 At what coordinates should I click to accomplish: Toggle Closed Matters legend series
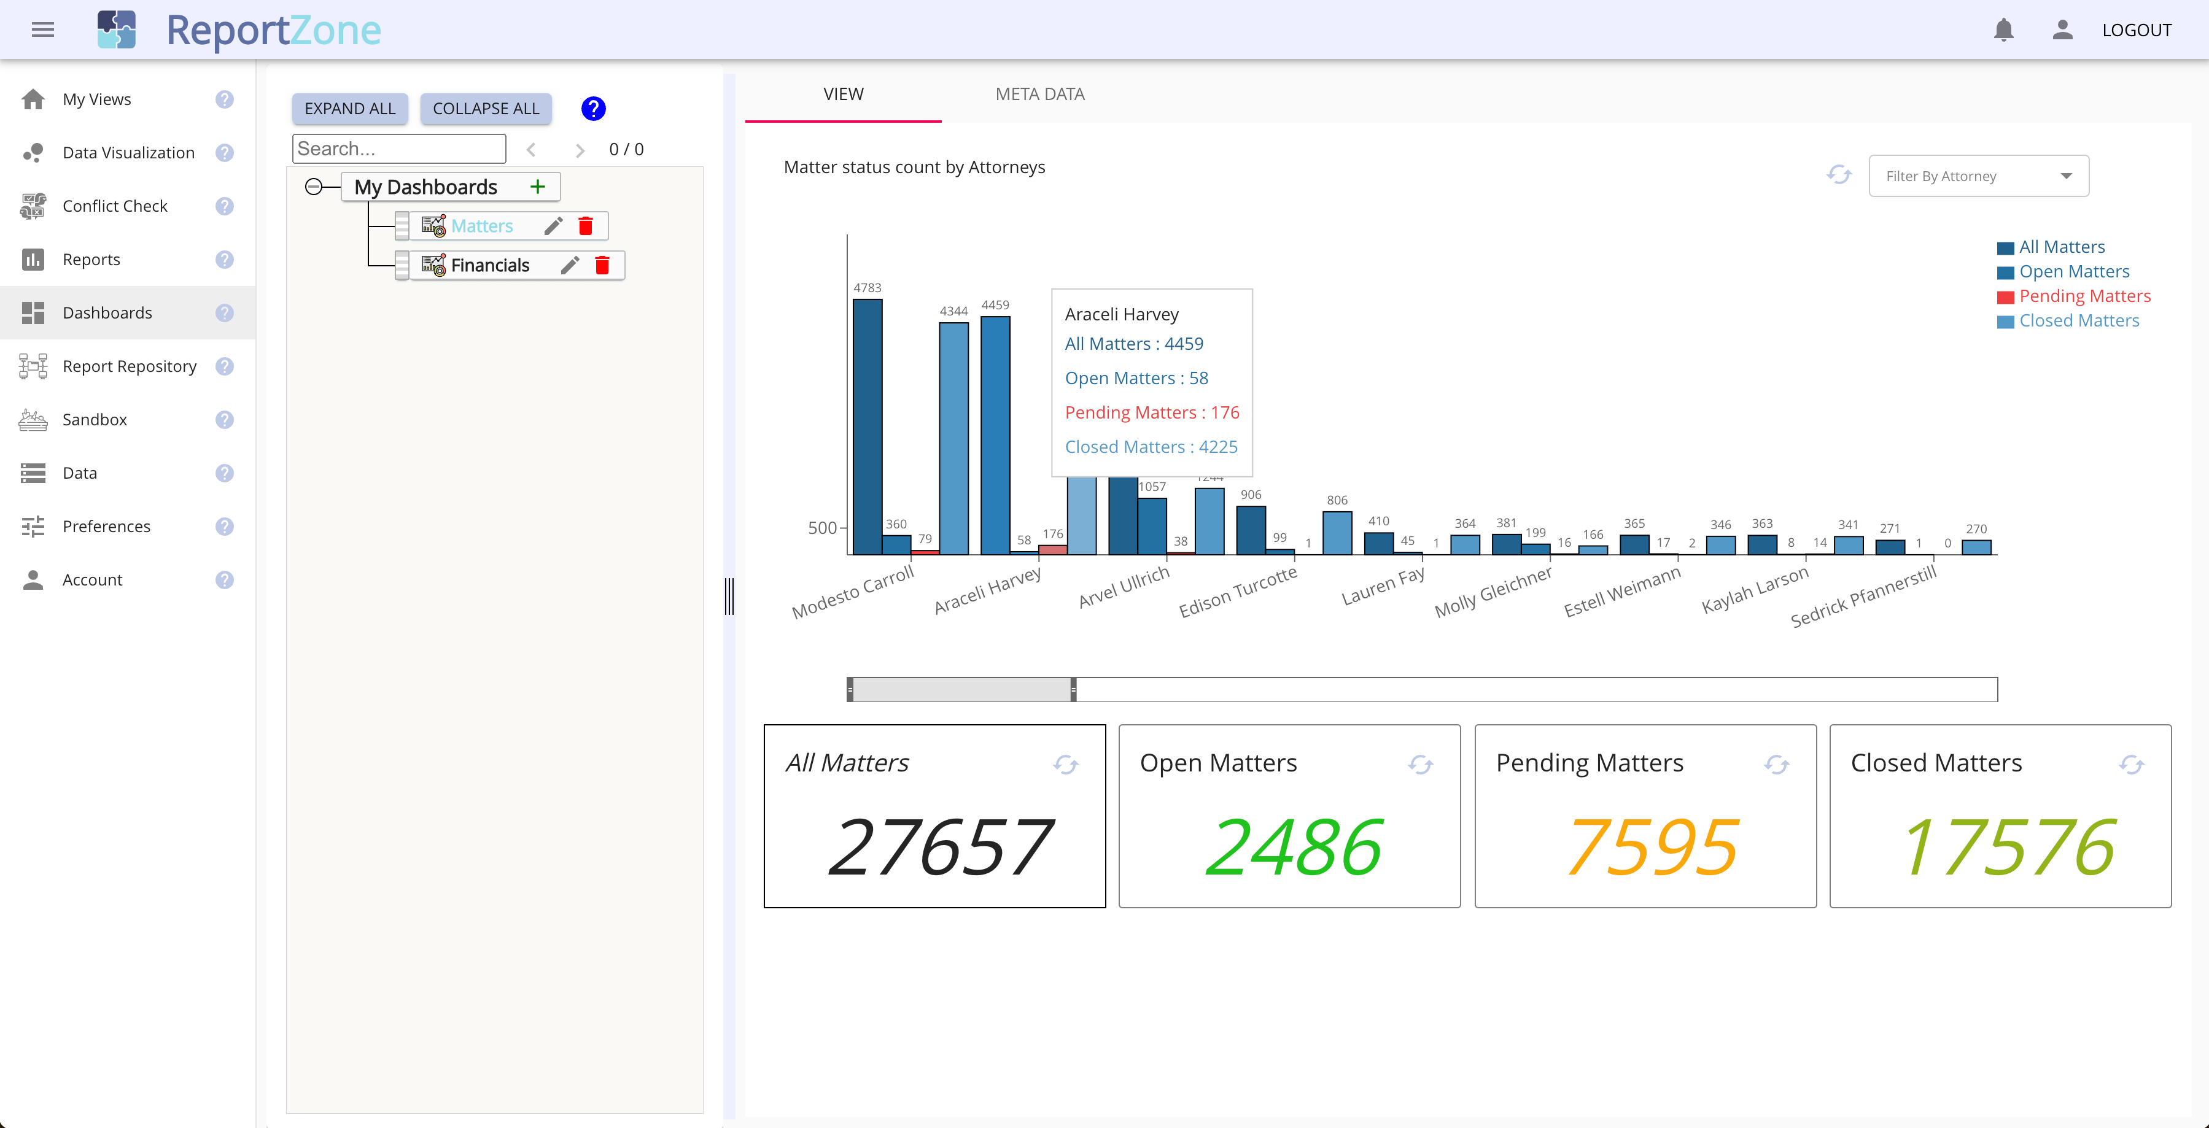click(2068, 320)
